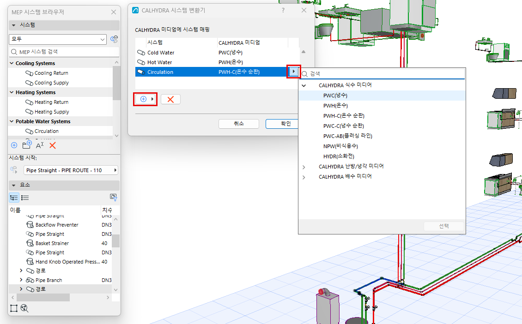
Task: Open the 모두 system filter dropdown
Action: point(58,39)
